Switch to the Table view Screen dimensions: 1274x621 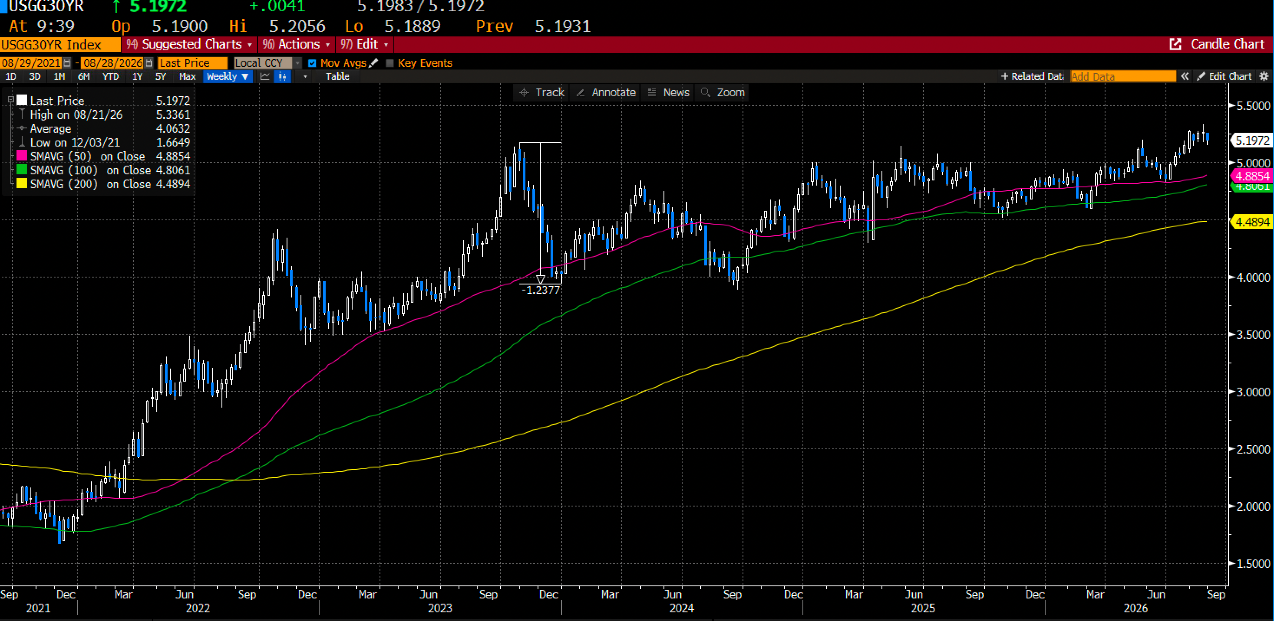337,76
